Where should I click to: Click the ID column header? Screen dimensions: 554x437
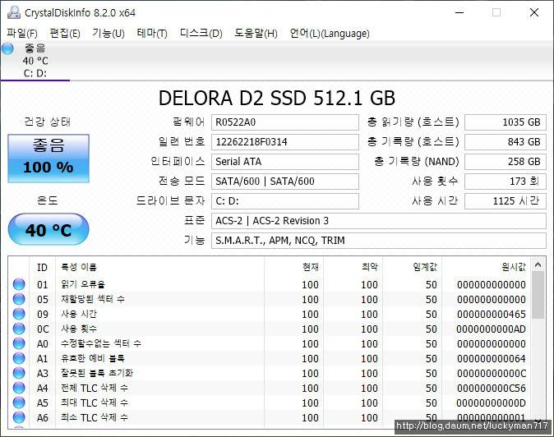point(43,267)
